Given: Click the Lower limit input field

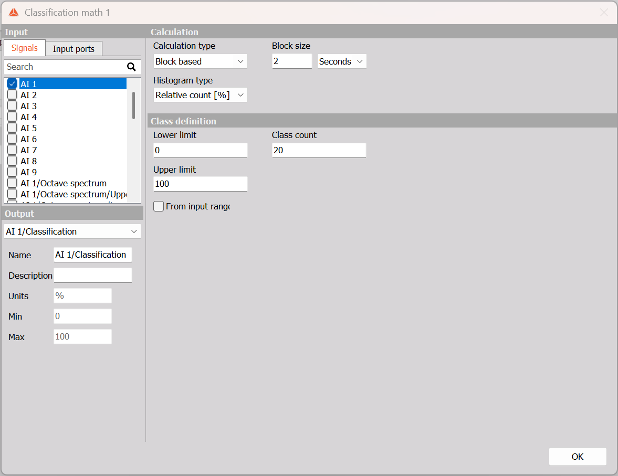Looking at the screenshot, I should coord(200,151).
